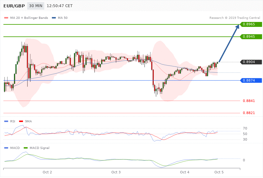Click the 0.8874 pivot price tag

pyautogui.click(x=251, y=80)
